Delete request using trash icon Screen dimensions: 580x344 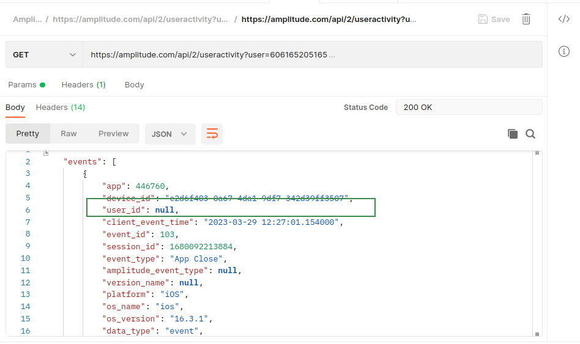[x=526, y=19]
